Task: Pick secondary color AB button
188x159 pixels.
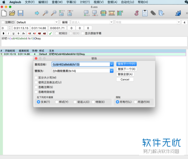Action: tap(34, 34)
